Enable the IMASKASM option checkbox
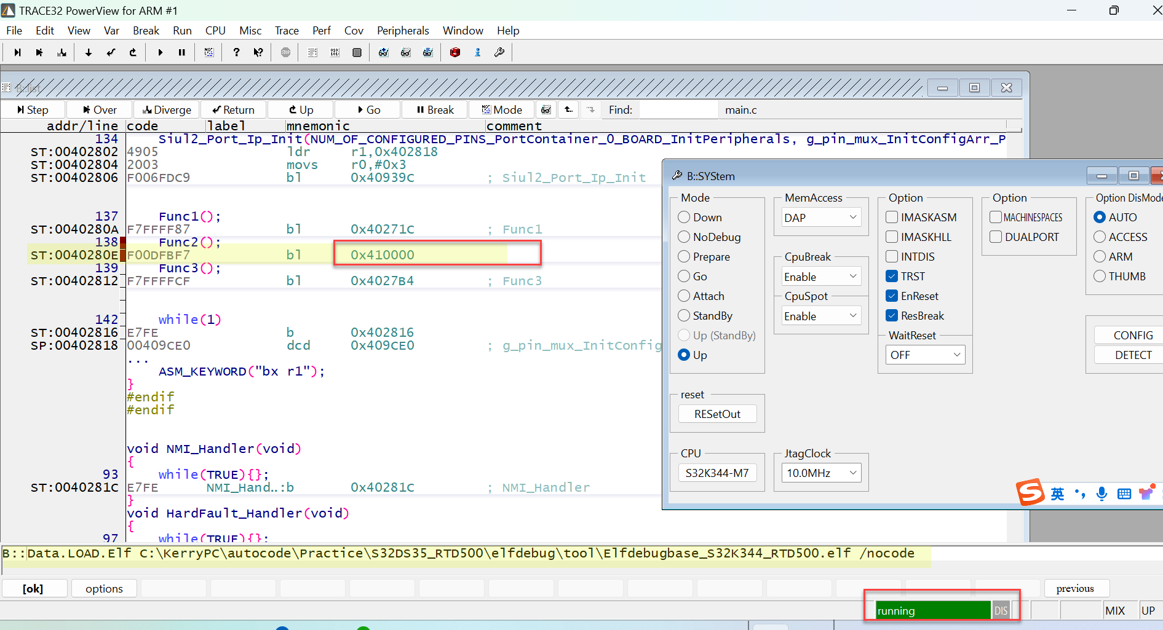The width and height of the screenshot is (1163, 630). click(x=892, y=217)
